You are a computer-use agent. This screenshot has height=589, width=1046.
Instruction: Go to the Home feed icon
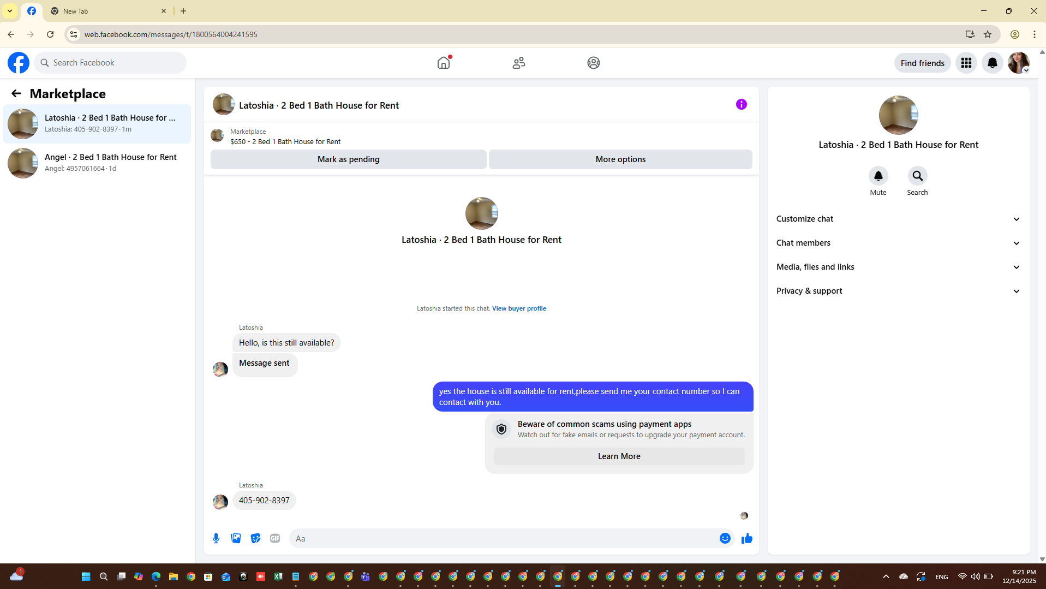pyautogui.click(x=444, y=63)
